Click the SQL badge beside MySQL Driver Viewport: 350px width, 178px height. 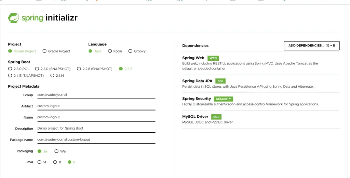tap(216, 117)
